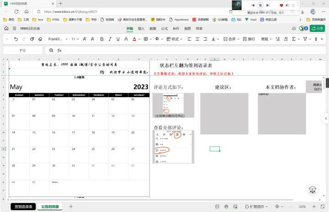Click the fullscreen icon in status bar
329x212 pixels.
(323, 207)
